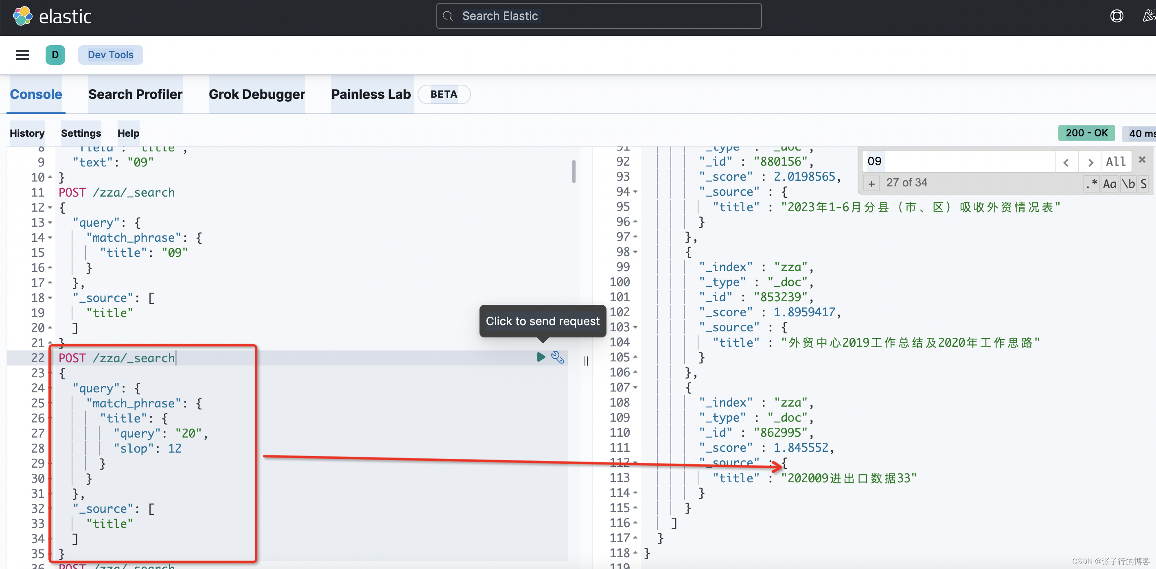Image resolution: width=1156 pixels, height=569 pixels.
Task: Collapse the fold arrow at line 12
Action: coord(50,208)
